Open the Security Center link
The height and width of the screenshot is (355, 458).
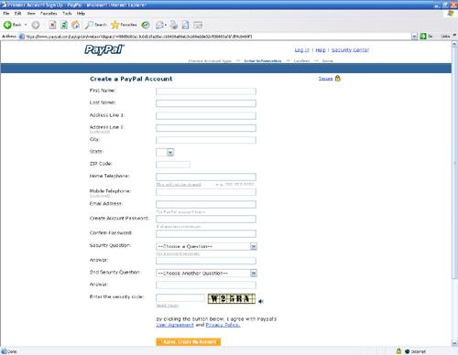coord(350,50)
